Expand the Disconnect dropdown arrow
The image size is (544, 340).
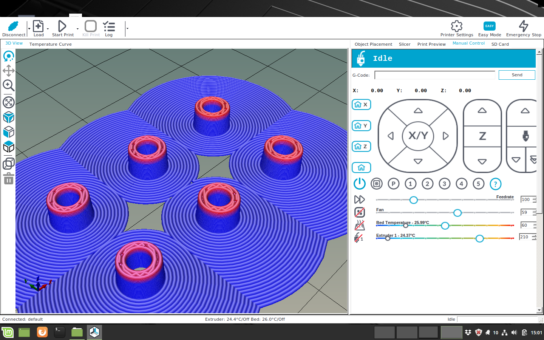[29, 29]
